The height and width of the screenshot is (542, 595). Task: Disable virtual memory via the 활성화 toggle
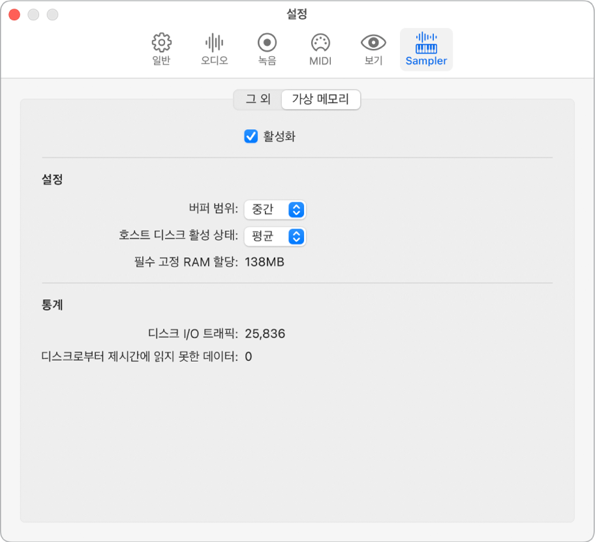[251, 136]
